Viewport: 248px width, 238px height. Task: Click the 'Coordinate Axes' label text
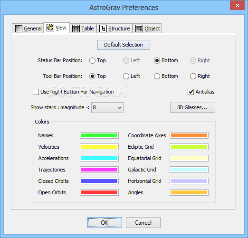147,135
